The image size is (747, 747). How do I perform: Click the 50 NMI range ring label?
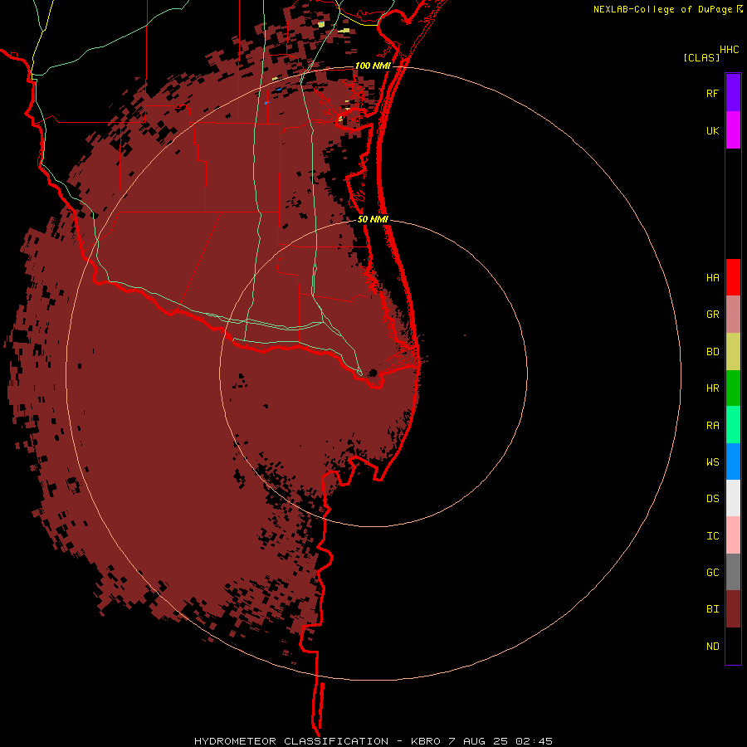[x=373, y=219]
